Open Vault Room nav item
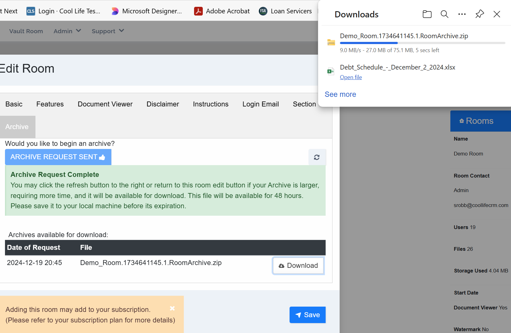This screenshot has width=511, height=333. (26, 31)
